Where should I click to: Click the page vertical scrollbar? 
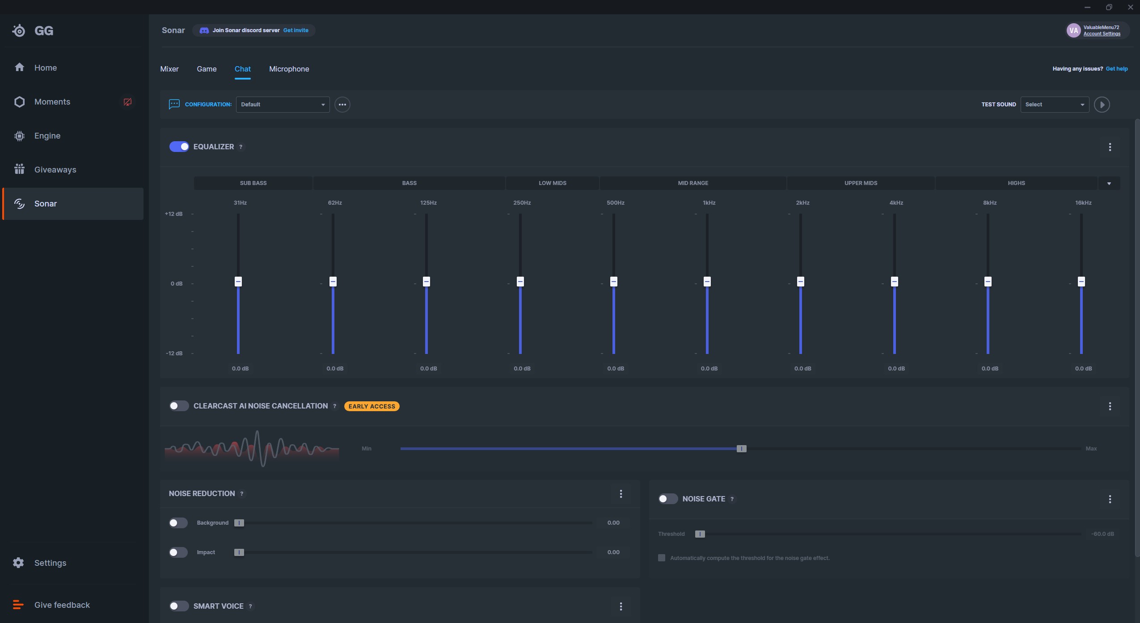1137,338
